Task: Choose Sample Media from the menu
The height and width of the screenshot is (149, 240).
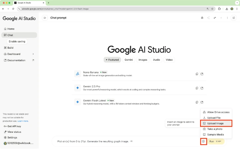Action: click(x=216, y=134)
